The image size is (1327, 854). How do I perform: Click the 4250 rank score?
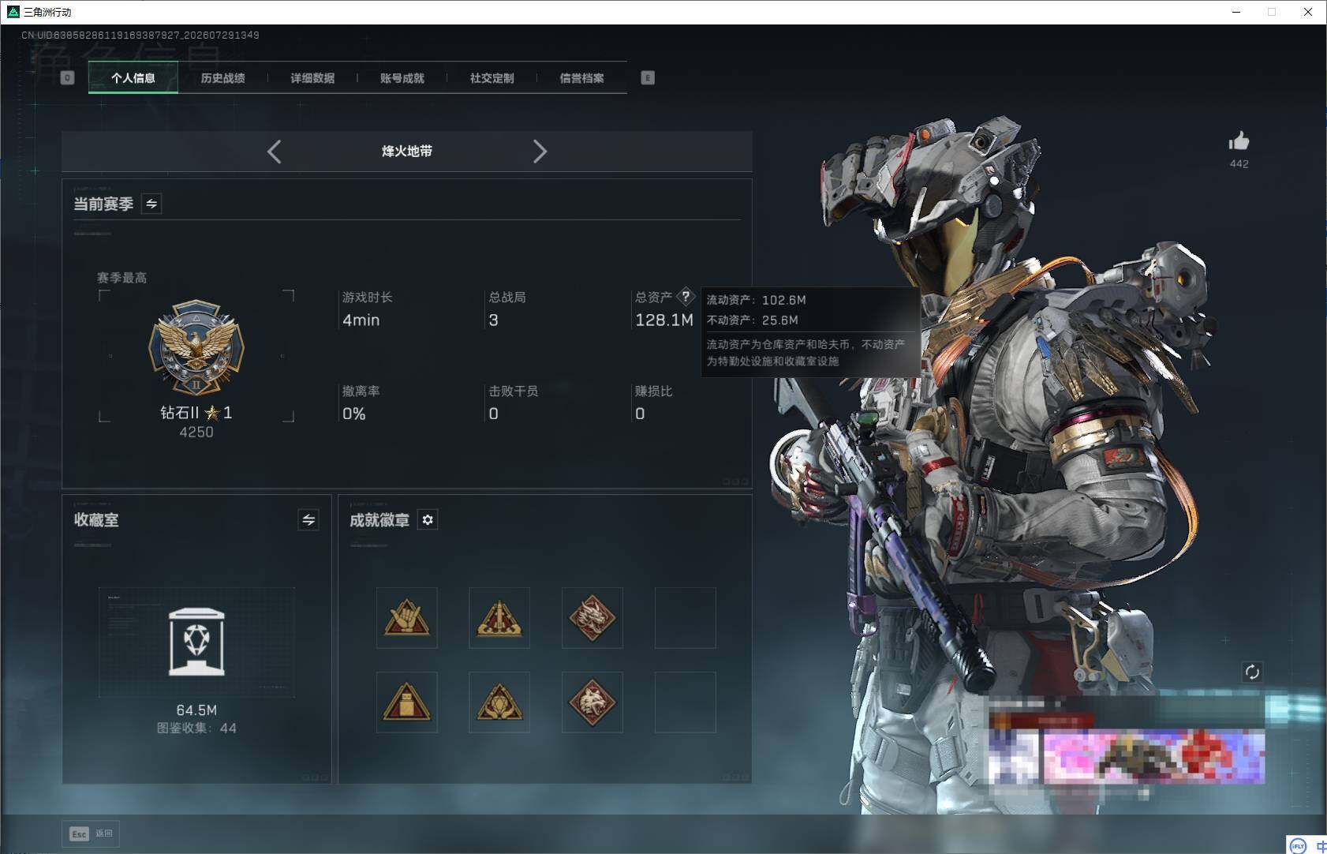(x=196, y=432)
